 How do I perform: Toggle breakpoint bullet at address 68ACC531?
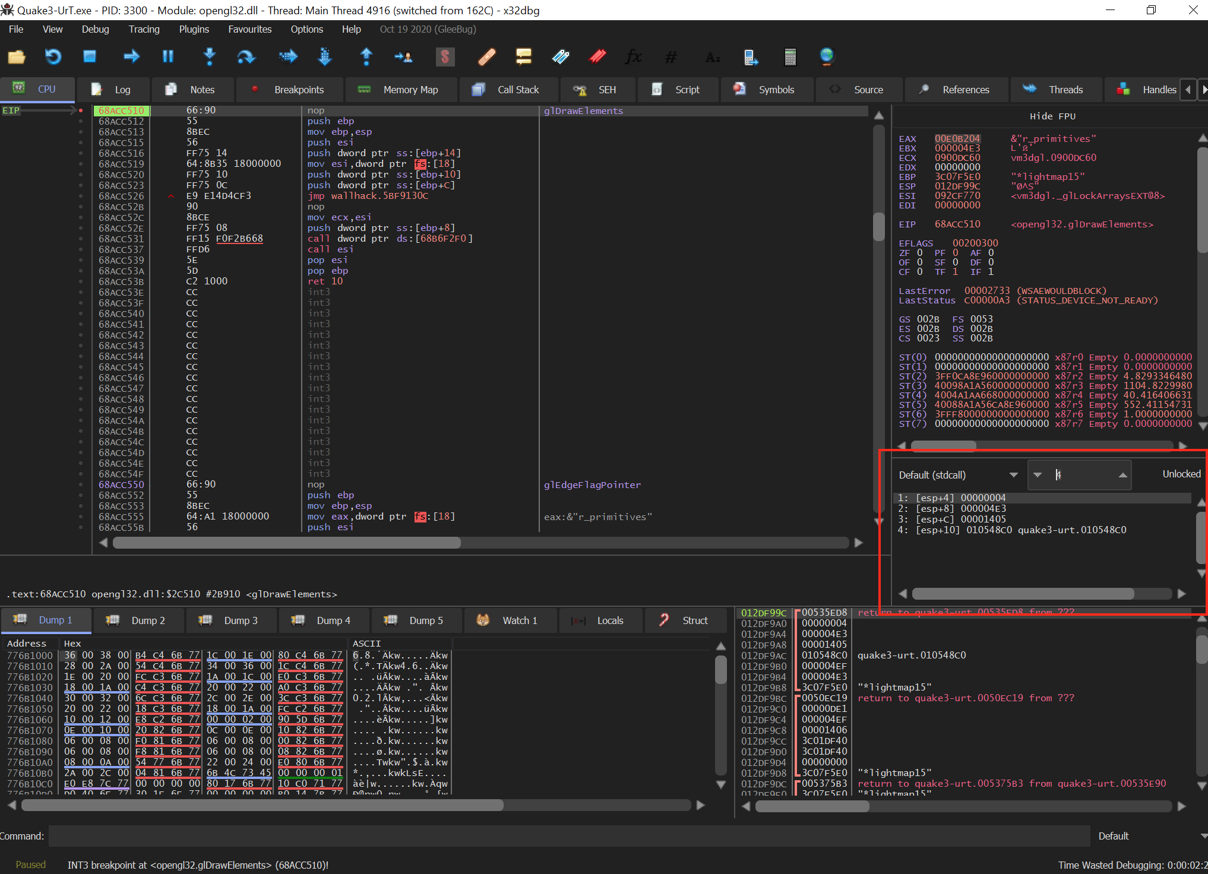tap(81, 239)
